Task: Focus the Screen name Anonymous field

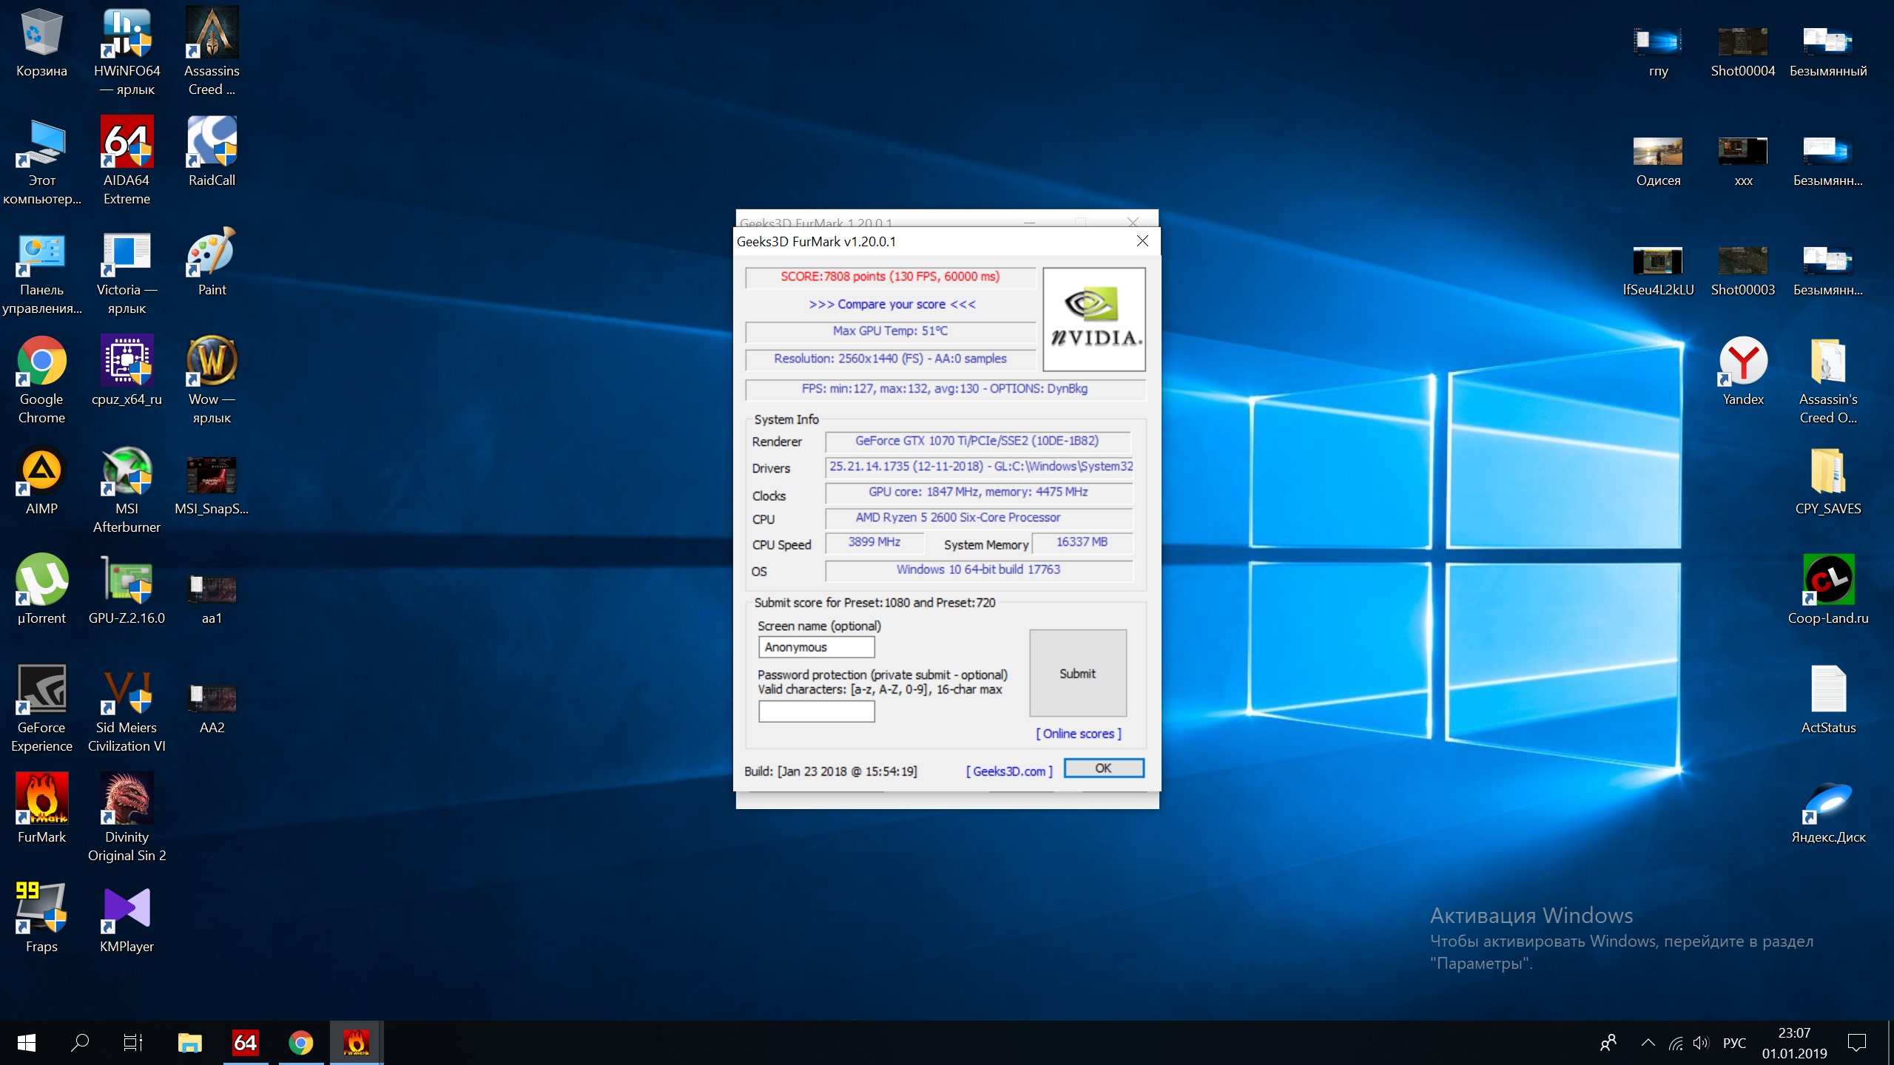Action: tap(817, 647)
